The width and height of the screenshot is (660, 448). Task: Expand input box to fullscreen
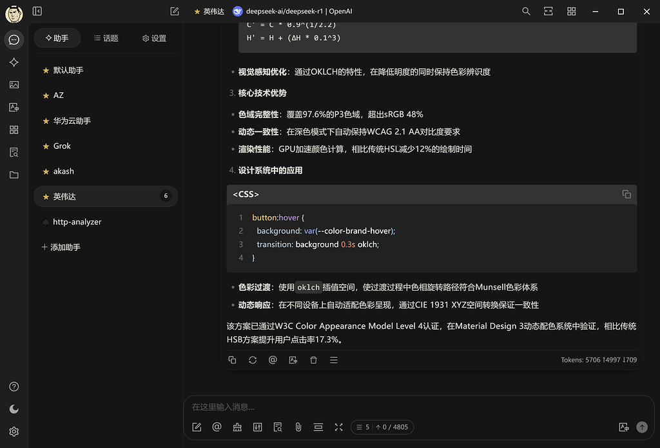tap(339, 427)
